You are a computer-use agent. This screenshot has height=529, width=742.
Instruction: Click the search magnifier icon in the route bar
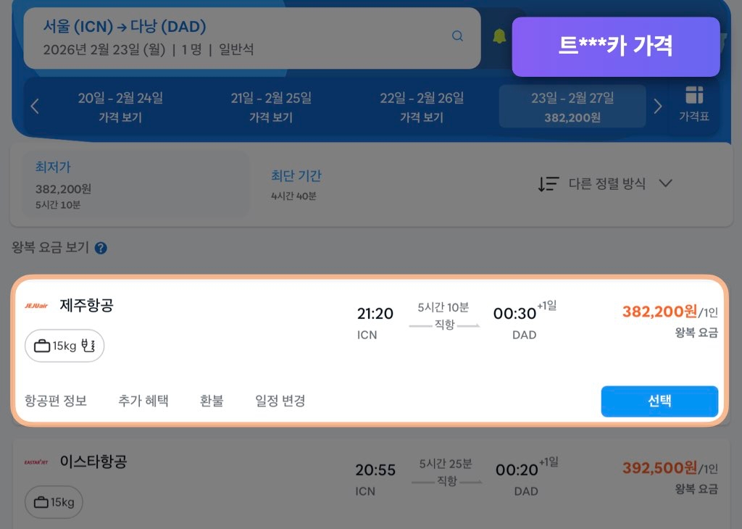pos(457,35)
